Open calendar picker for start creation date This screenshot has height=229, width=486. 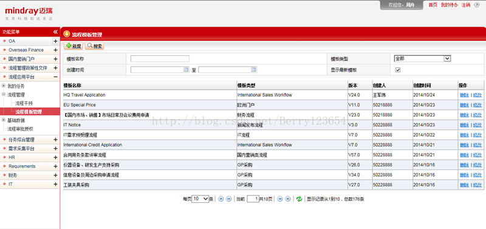[186, 70]
